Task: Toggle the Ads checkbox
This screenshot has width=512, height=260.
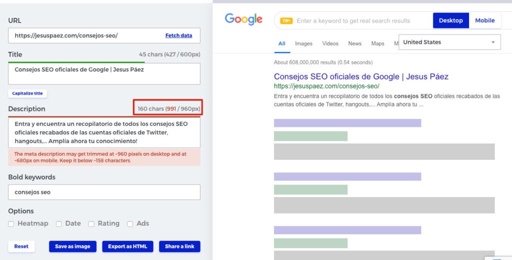Action: pyautogui.click(x=130, y=223)
